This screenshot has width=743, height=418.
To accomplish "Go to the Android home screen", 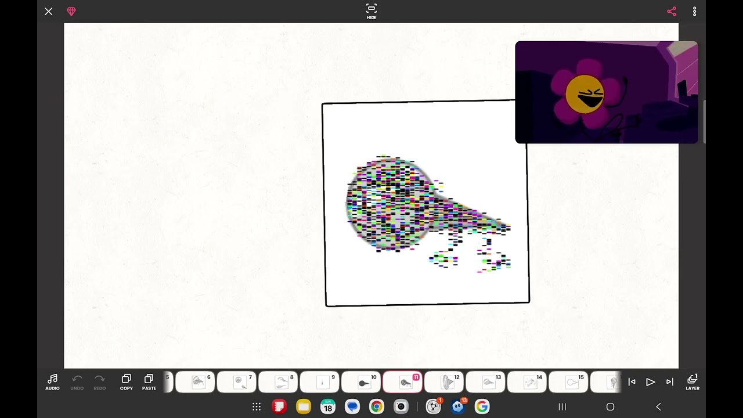I will coord(610,407).
